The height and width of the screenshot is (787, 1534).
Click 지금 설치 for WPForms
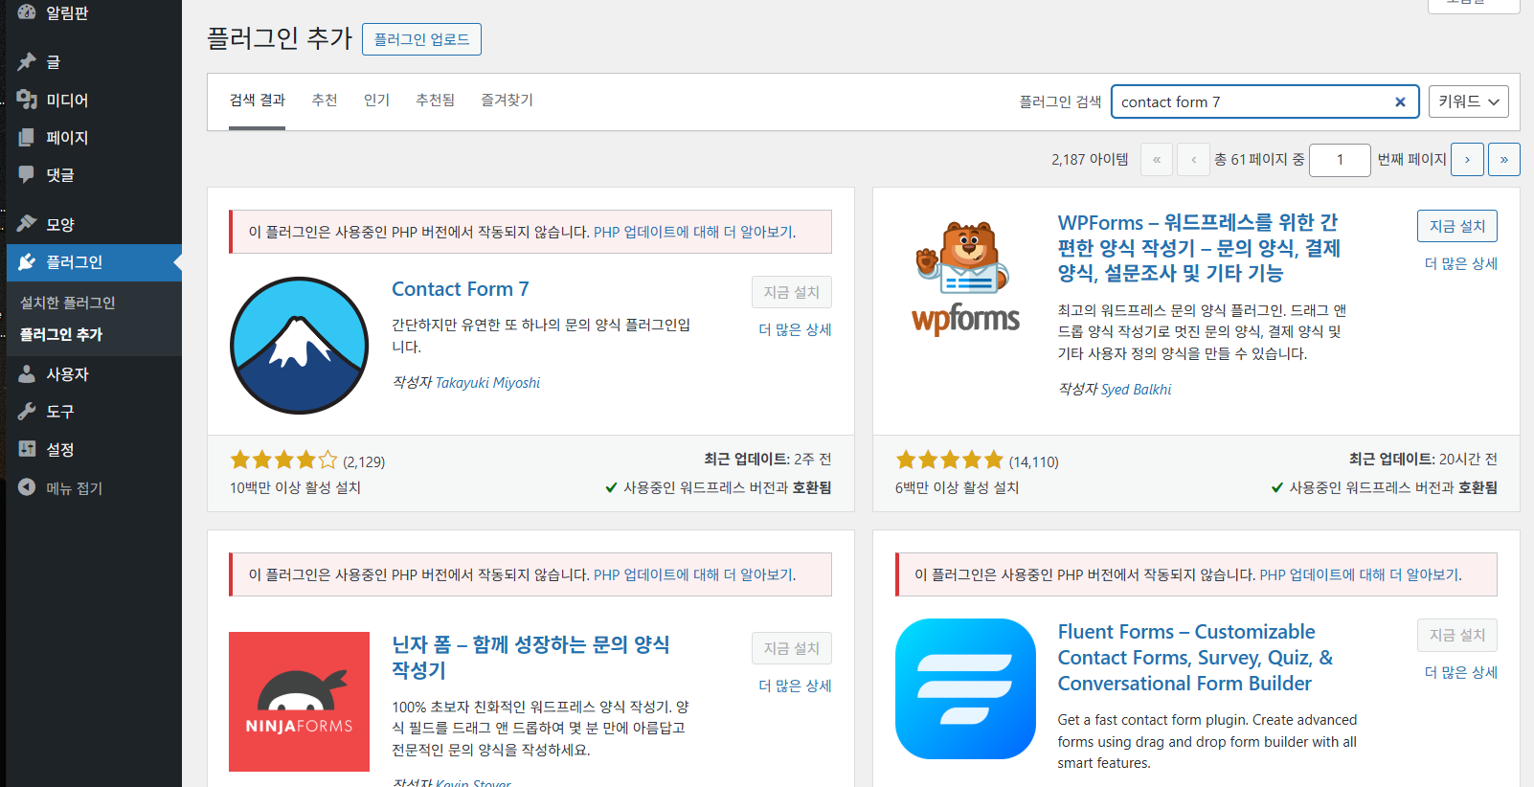click(1456, 226)
